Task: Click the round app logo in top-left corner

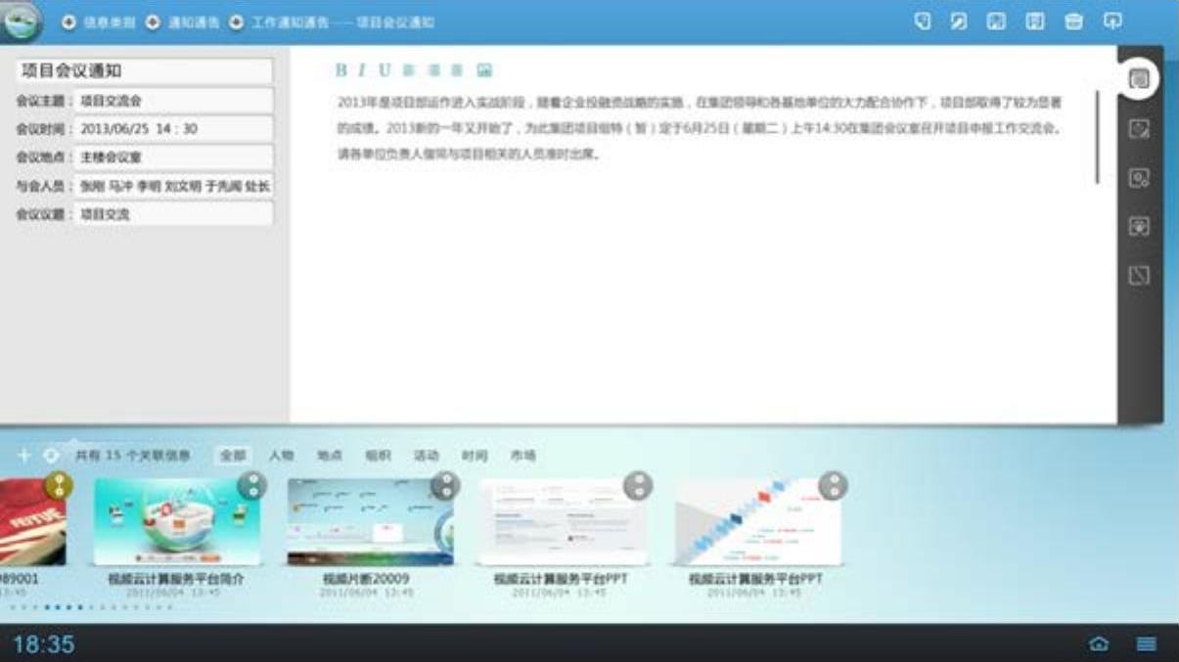Action: tap(20, 22)
